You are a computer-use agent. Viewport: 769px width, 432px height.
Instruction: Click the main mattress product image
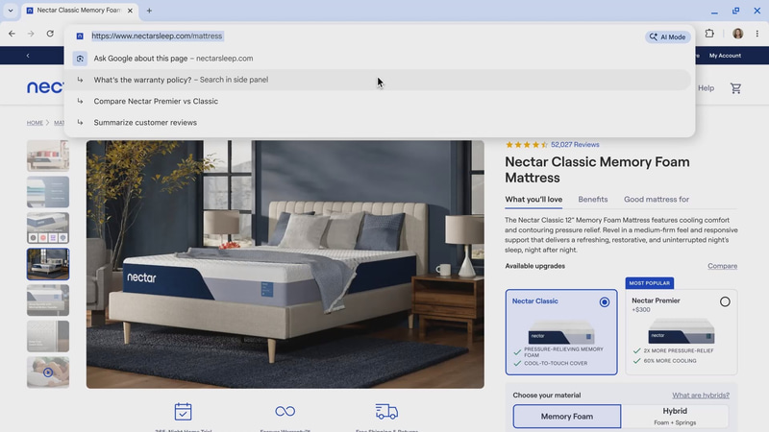pos(285,265)
